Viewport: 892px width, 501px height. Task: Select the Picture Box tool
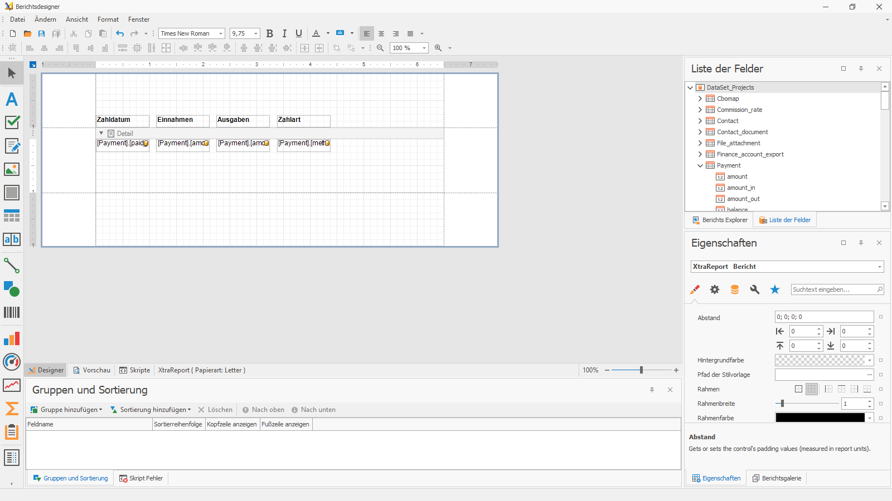tap(12, 169)
